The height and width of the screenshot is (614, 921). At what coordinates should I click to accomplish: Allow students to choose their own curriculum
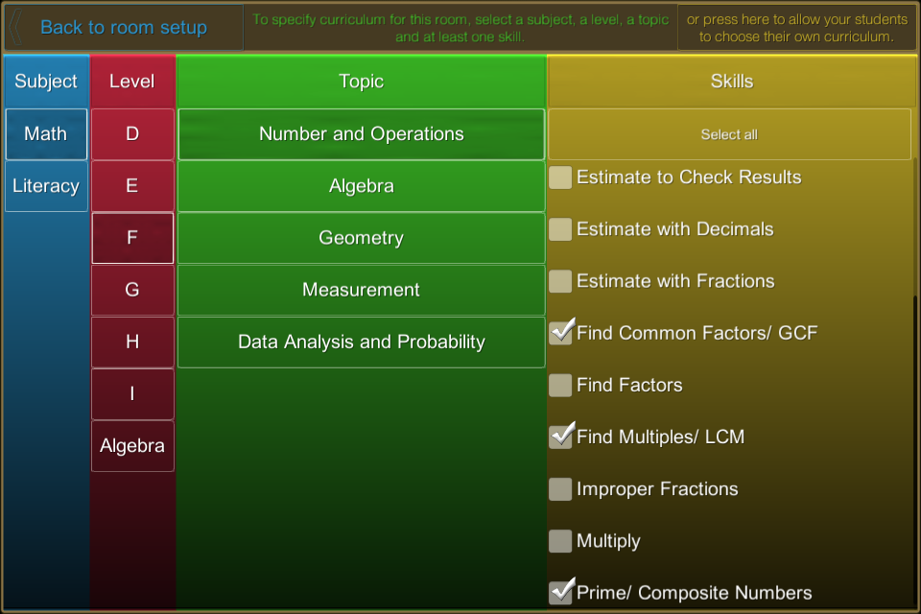pos(796,28)
